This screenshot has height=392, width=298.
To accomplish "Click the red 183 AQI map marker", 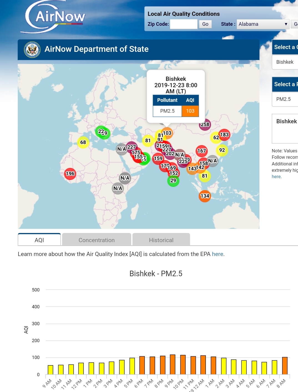I will (224, 135).
